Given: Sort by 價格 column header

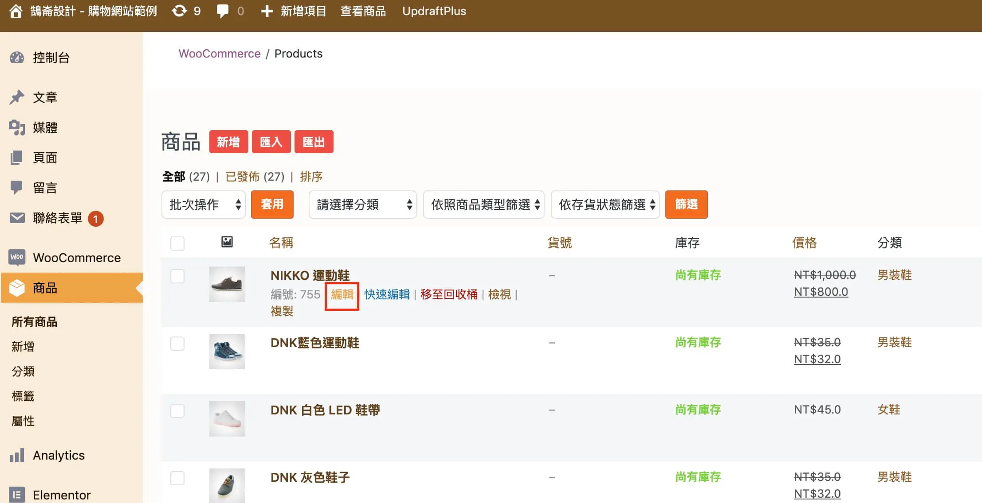Looking at the screenshot, I should pos(804,243).
